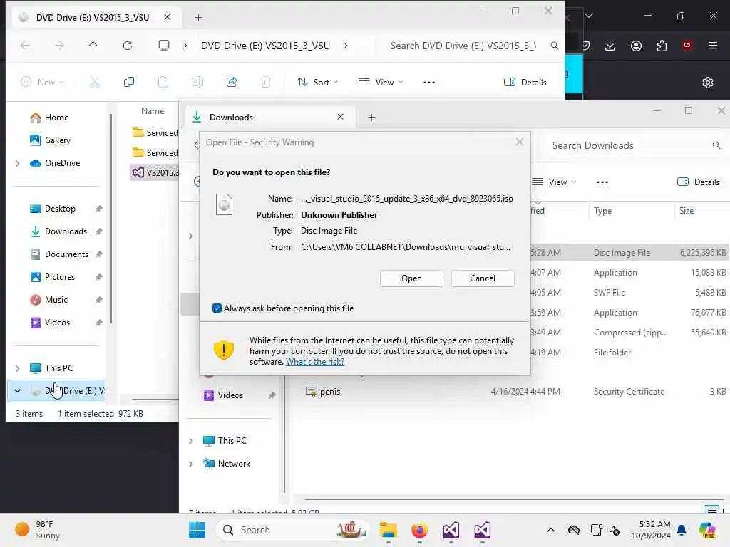The height and width of the screenshot is (547, 730).
Task: Open the browser Extensions icon
Action: [662, 46]
